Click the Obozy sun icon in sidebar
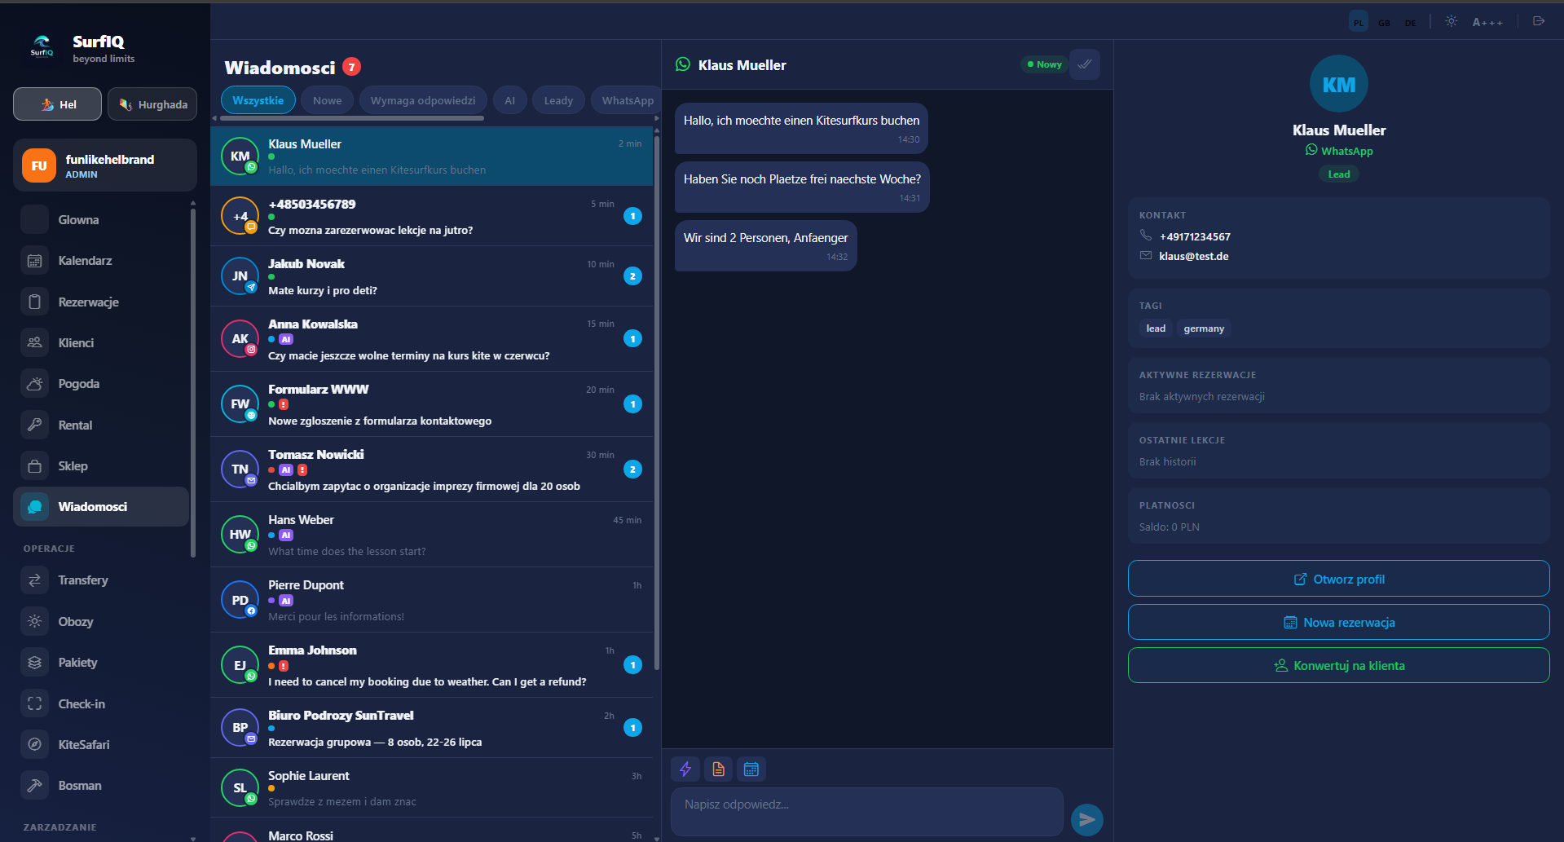Viewport: 1564px width, 842px height. tap(34, 621)
